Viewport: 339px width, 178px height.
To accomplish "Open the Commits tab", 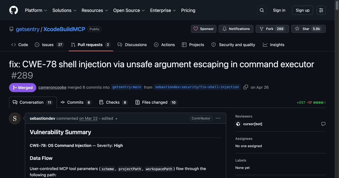I will coord(76,102).
